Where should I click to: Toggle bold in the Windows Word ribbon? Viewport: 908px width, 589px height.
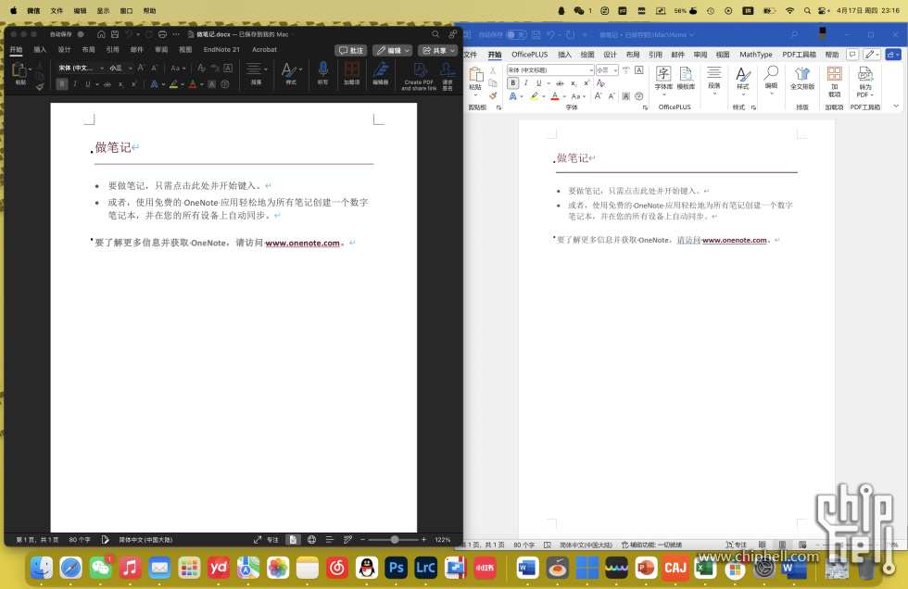(512, 82)
